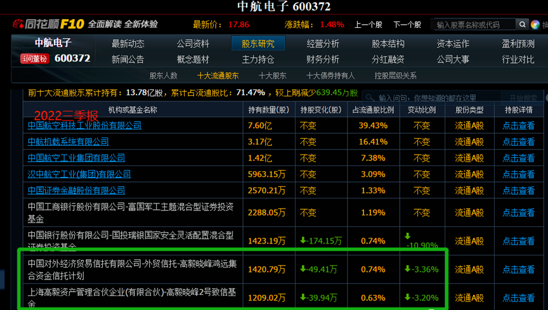Switch to 十大股东 sub-tab
Screen dimensions: 548x310
point(273,75)
